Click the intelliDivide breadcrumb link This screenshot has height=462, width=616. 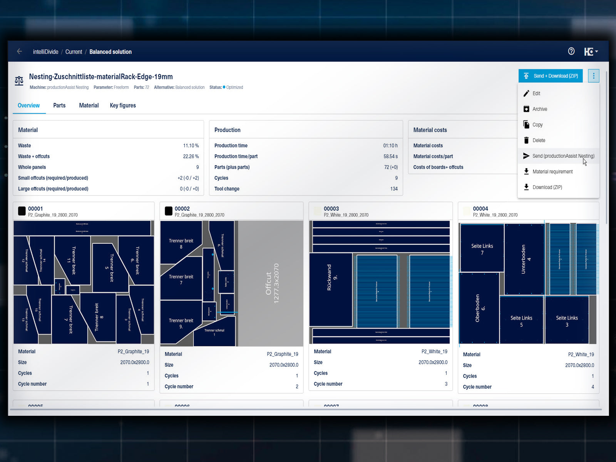click(45, 52)
